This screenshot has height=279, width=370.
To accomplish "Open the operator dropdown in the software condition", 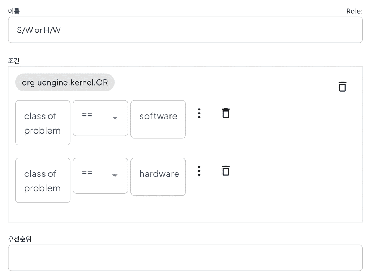I will [x=100, y=118].
